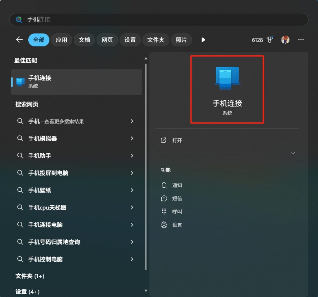Click search icon beside 手机壁纸
This screenshot has height=297, width=318.
pyautogui.click(x=20, y=190)
